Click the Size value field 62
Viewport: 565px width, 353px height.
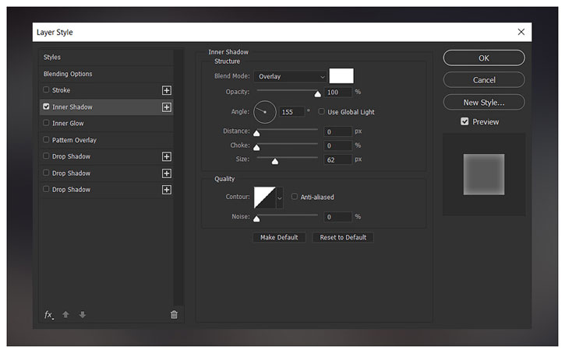(337, 159)
